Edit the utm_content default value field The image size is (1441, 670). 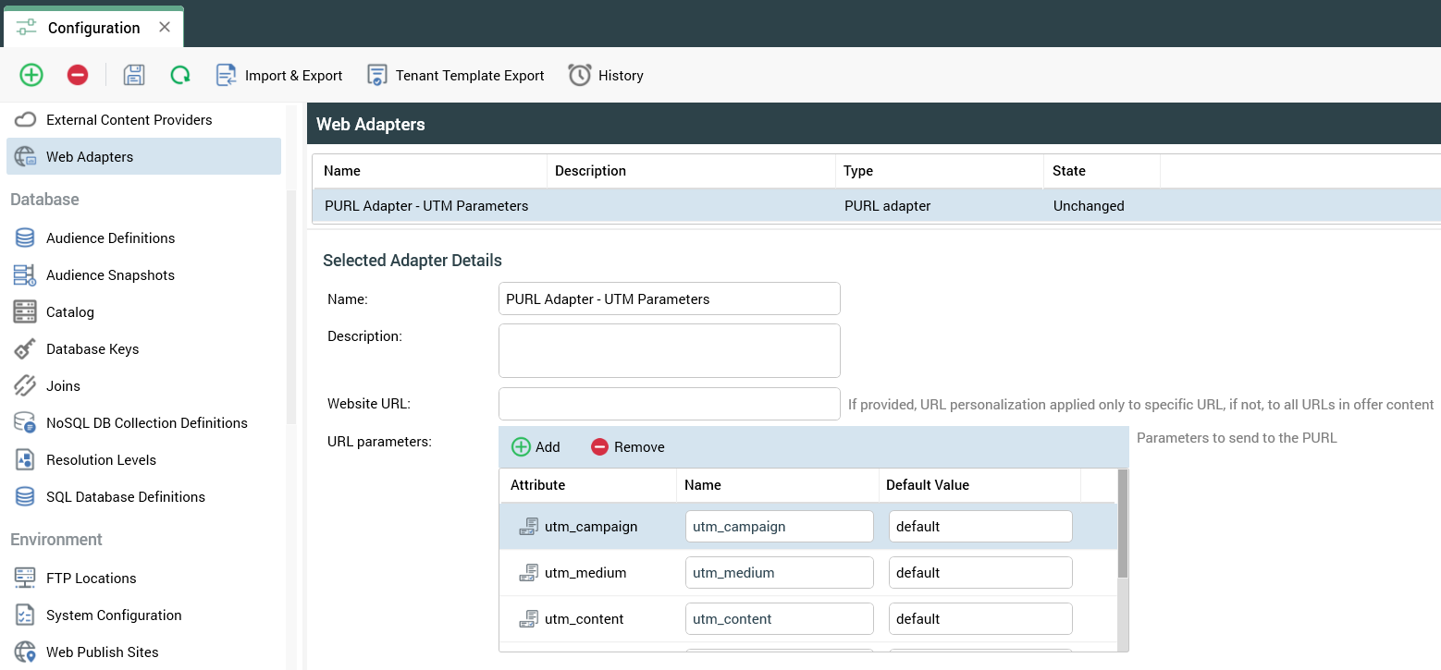[979, 619]
